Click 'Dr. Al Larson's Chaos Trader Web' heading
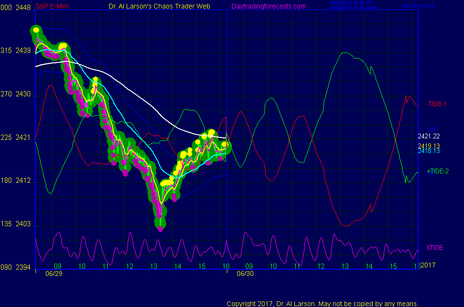Screen dimensions: 464x307 [x=159, y=6]
